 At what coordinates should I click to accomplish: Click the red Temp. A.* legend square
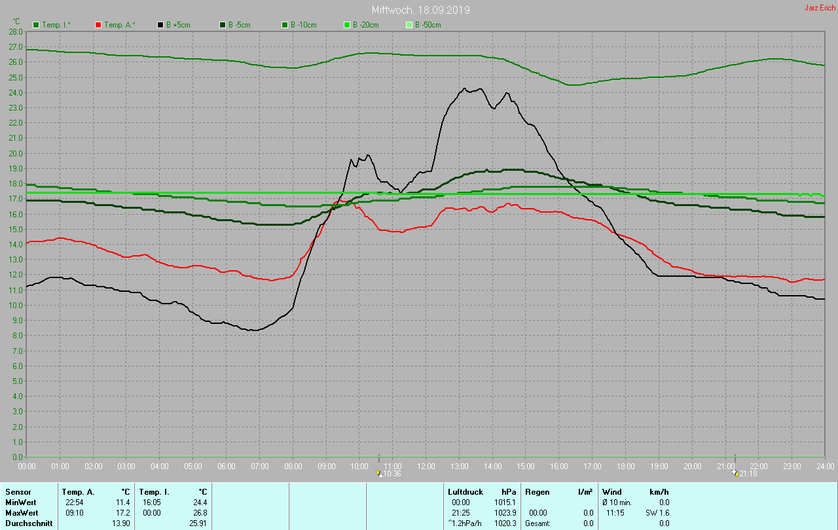98,25
